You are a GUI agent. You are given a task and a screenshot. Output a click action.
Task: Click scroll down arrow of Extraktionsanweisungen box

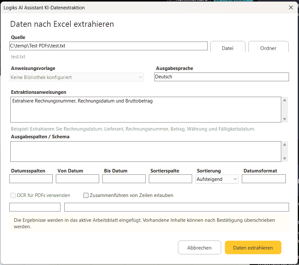[285, 119]
